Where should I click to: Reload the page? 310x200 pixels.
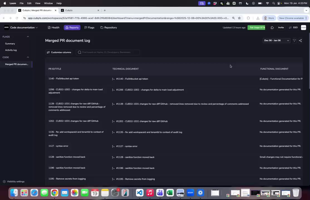pos(17,18)
